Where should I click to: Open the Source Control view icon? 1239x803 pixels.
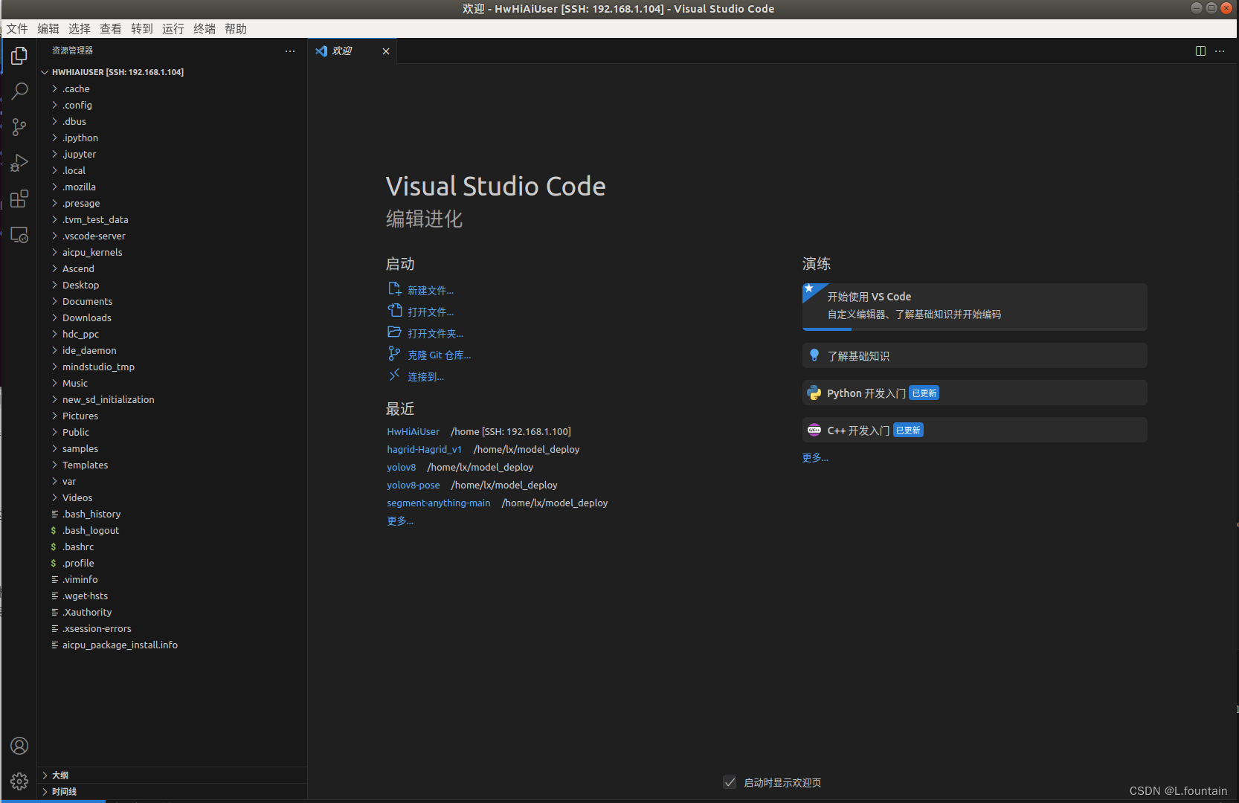click(x=19, y=127)
